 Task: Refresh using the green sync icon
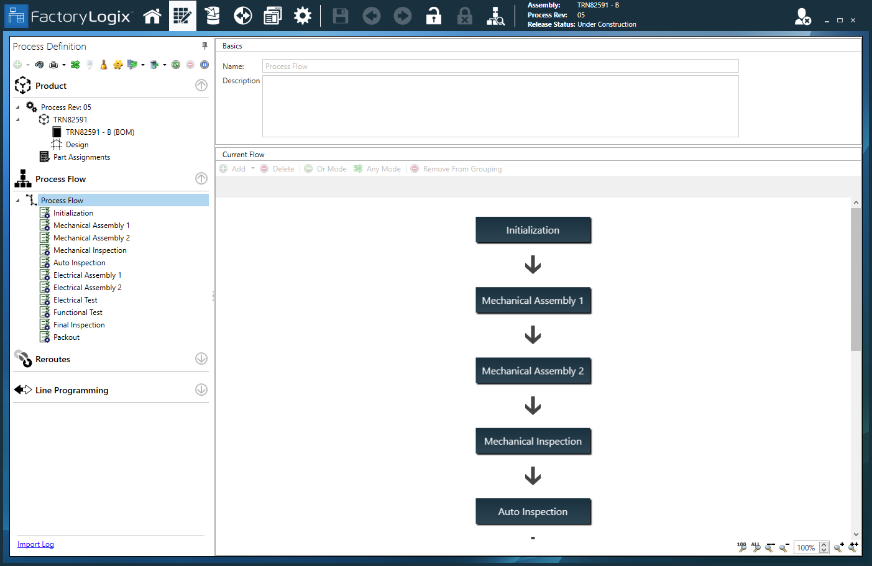[175, 64]
